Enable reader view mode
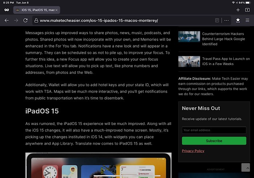254x178 pixels. pyautogui.click(x=217, y=20)
